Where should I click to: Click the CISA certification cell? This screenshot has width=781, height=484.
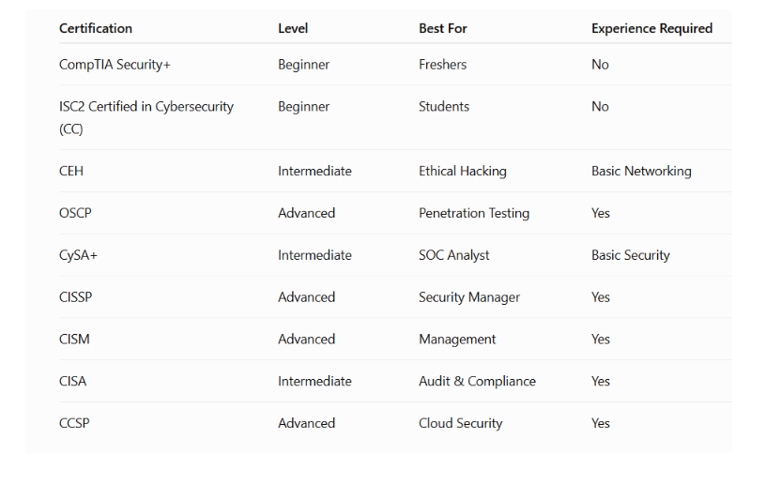tap(72, 382)
